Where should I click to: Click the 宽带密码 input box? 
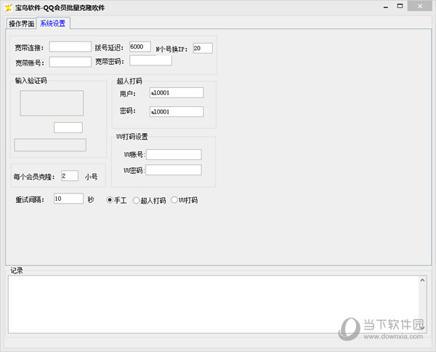[x=150, y=60]
